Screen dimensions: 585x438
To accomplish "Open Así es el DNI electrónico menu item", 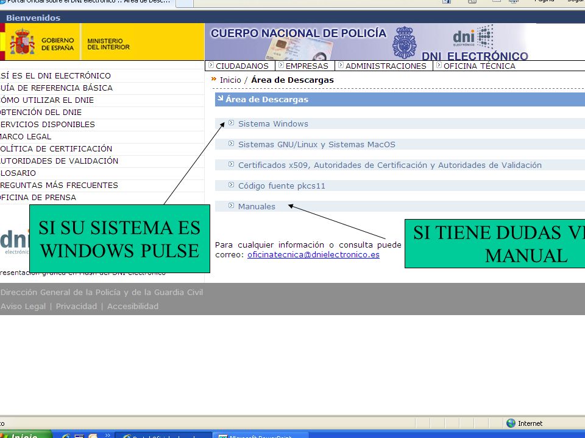I will pyautogui.click(x=55, y=75).
